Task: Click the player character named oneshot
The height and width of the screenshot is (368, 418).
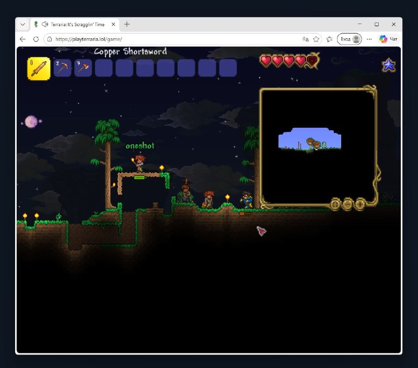Action: tap(139, 163)
